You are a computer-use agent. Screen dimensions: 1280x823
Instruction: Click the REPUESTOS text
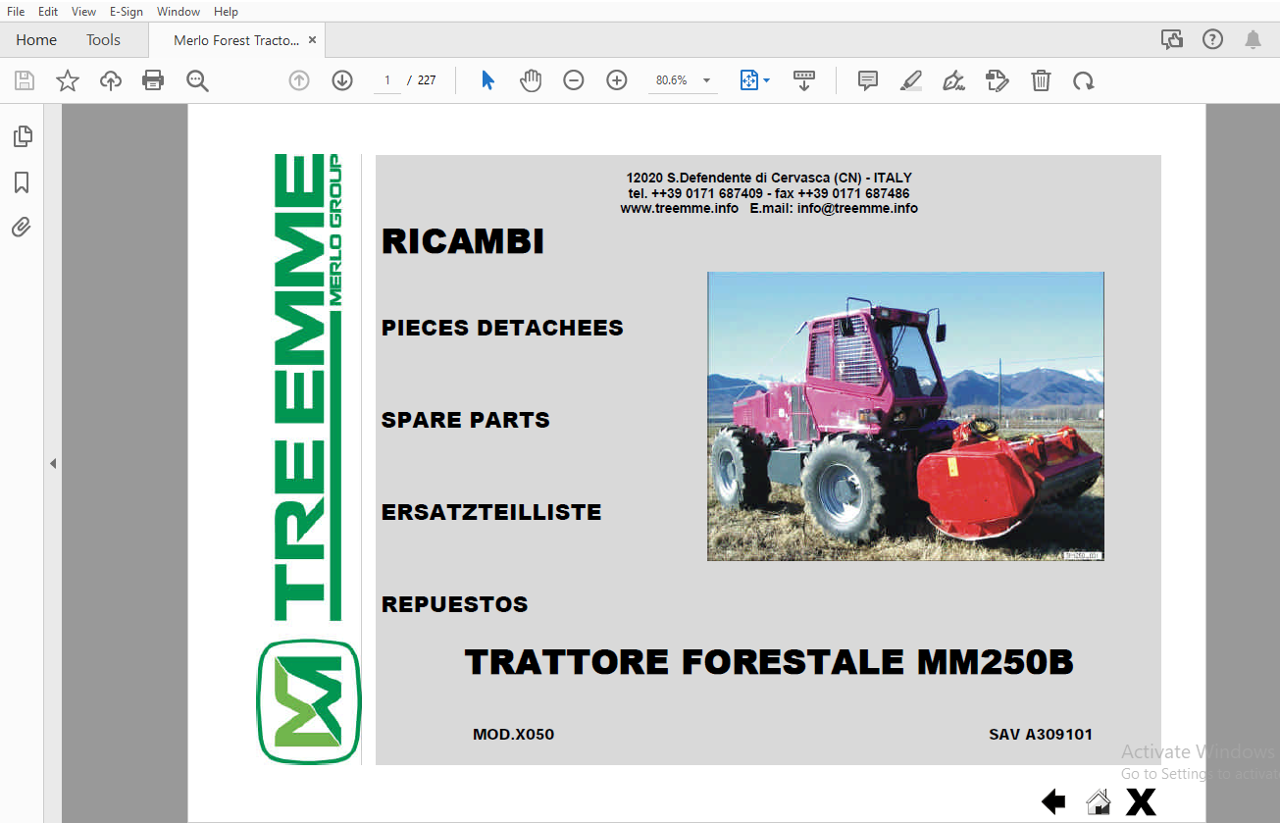[x=455, y=604]
